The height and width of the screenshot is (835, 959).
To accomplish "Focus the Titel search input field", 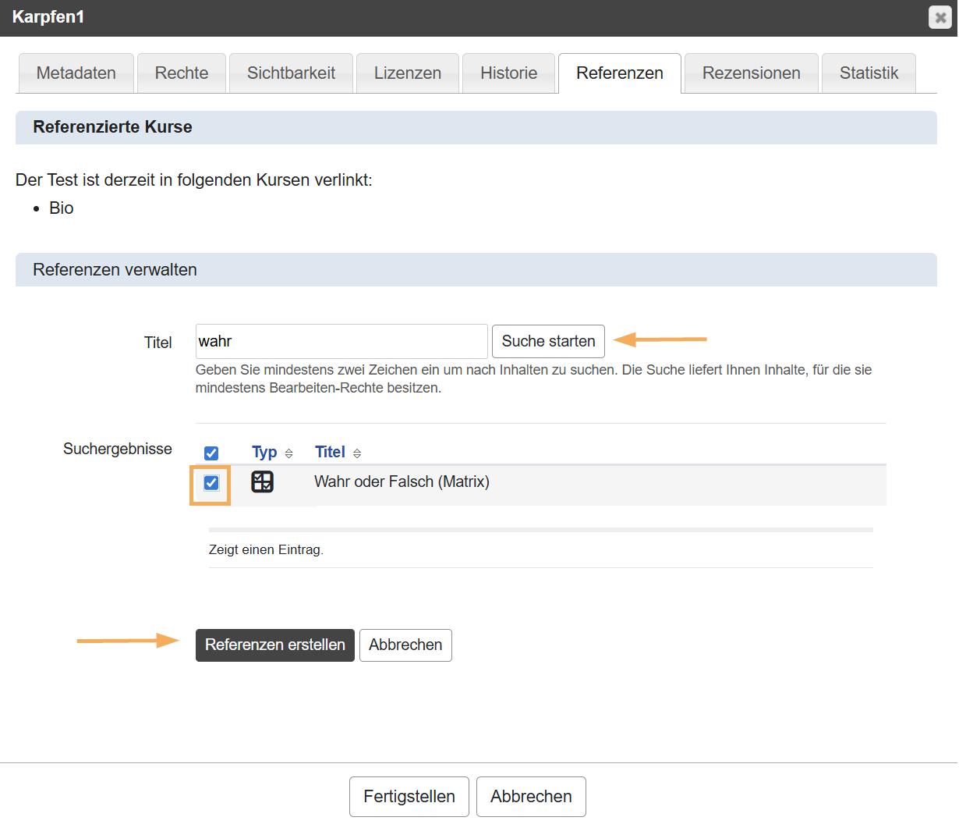I will coord(341,342).
